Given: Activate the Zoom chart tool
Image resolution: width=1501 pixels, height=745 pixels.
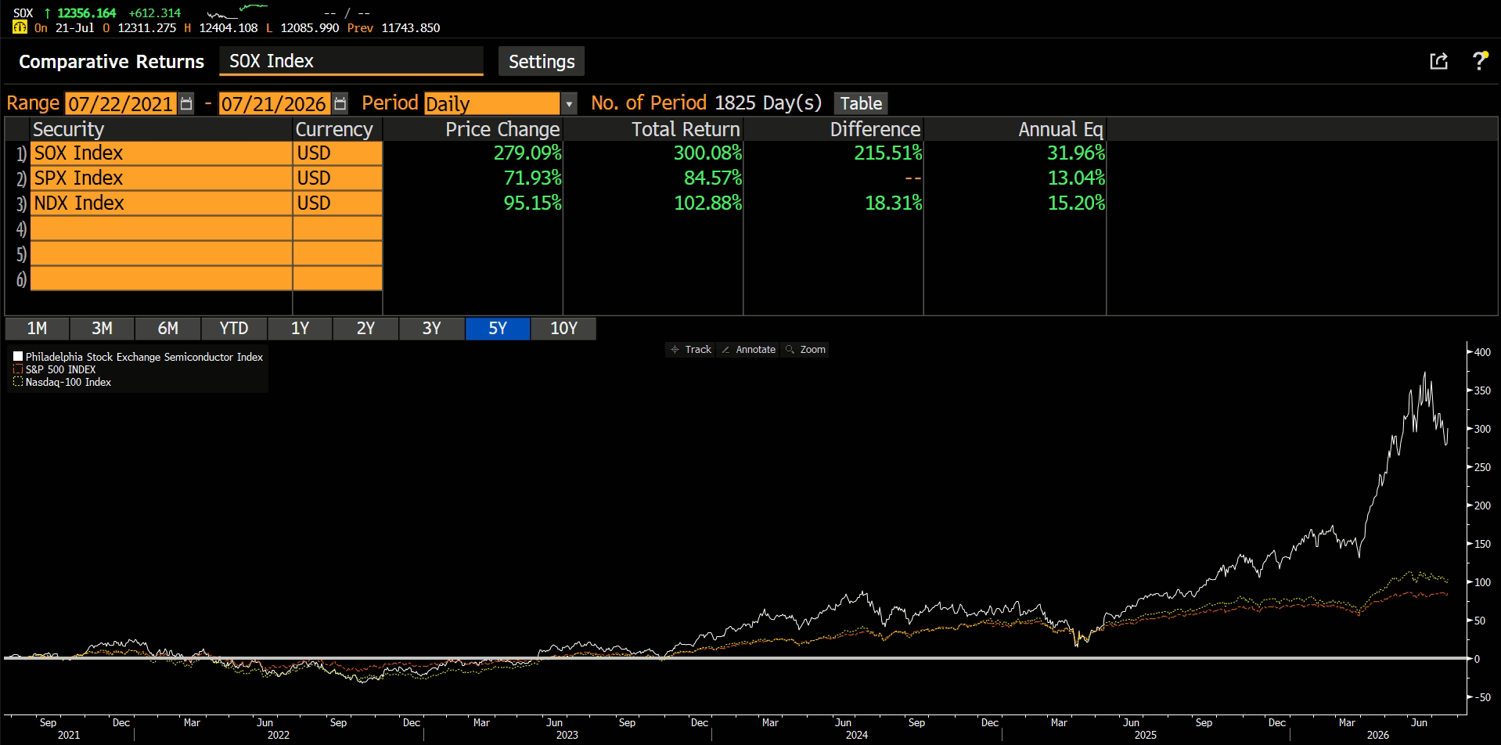Looking at the screenshot, I should pyautogui.click(x=806, y=350).
